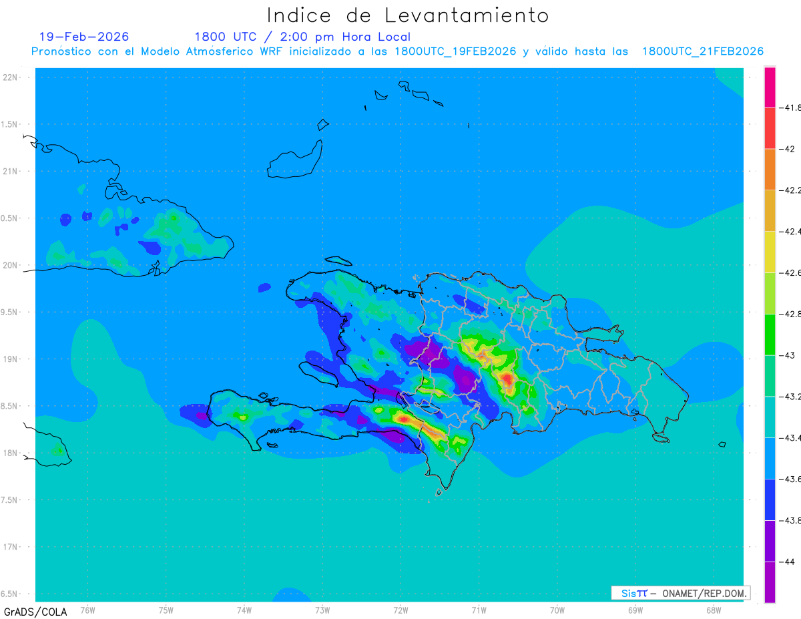801x619 pixels.
Task: Click the colorbar value "-43.6"
Action: (790, 479)
